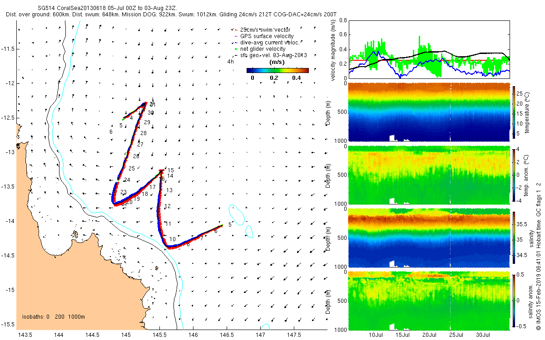Screen dimensions: 545x340
Task: Click the salinity anom. colorbar
Action: point(514,300)
